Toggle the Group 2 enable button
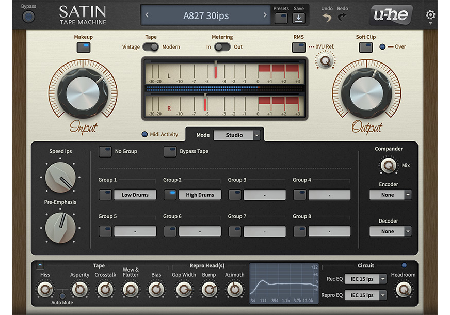This screenshot has height=315, width=450. click(x=170, y=195)
